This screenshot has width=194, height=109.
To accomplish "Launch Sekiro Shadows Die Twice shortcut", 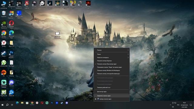I will tap(19, 5).
